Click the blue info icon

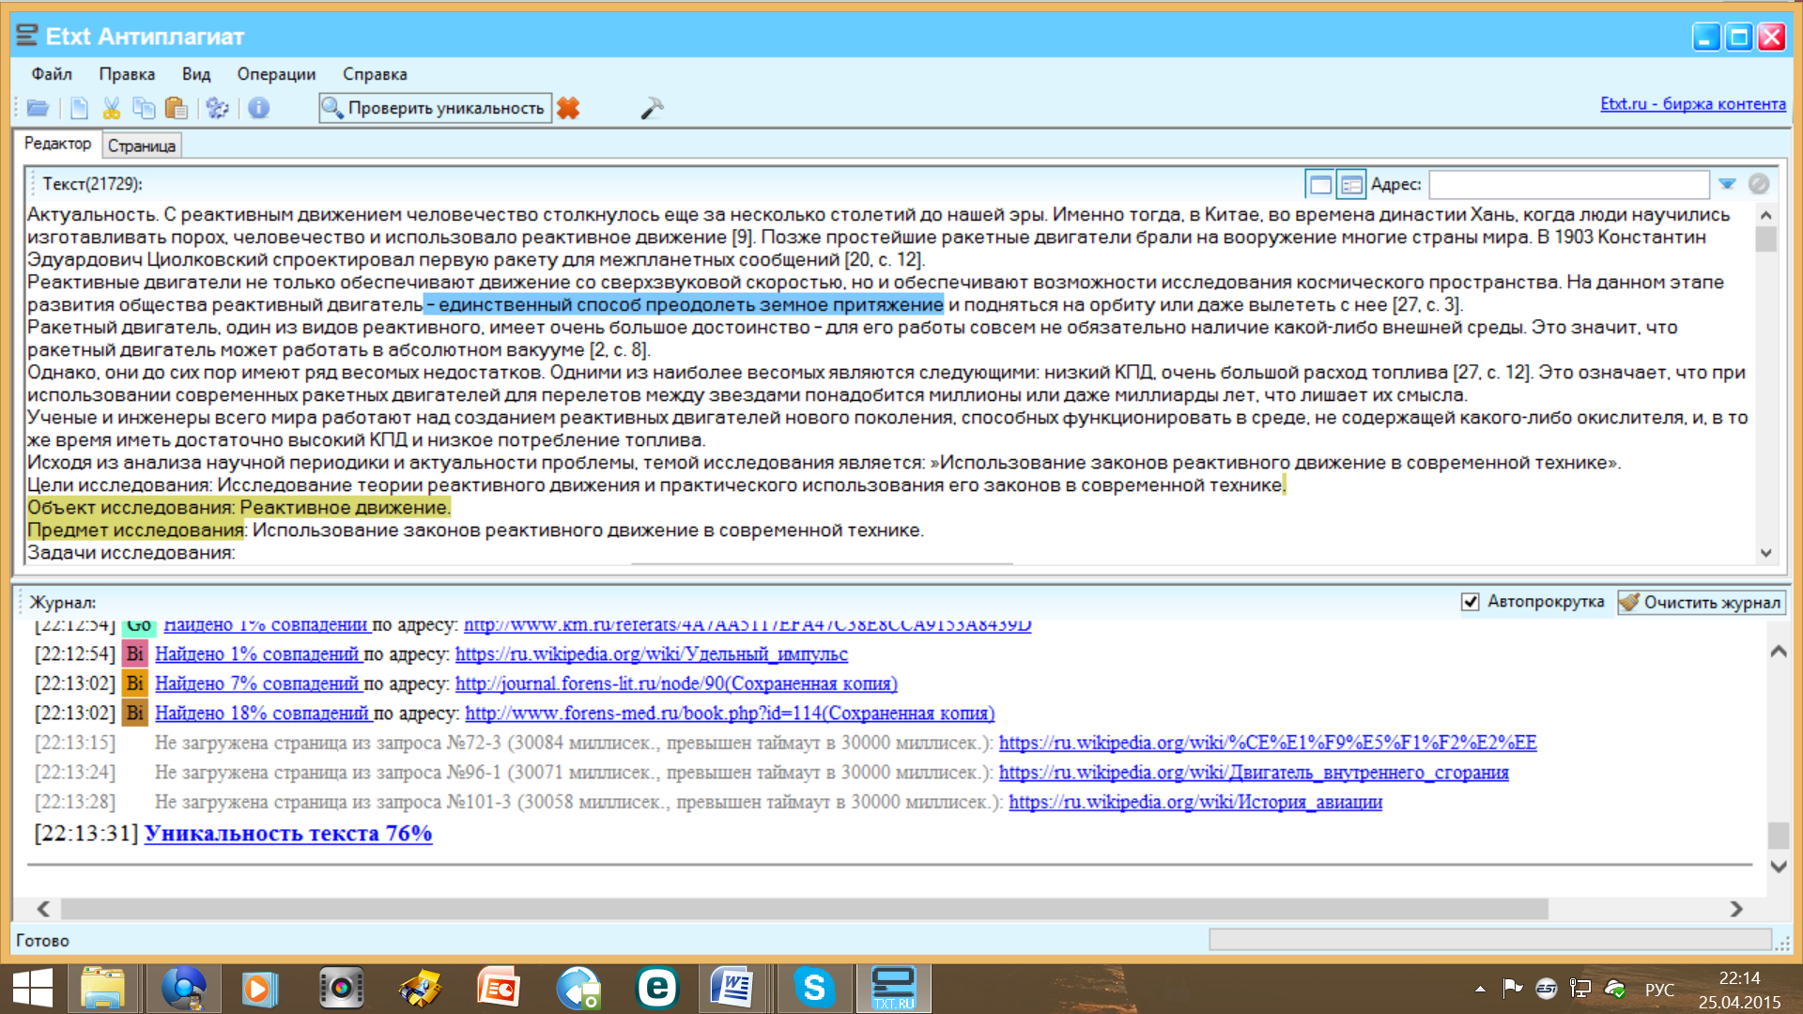click(x=258, y=109)
